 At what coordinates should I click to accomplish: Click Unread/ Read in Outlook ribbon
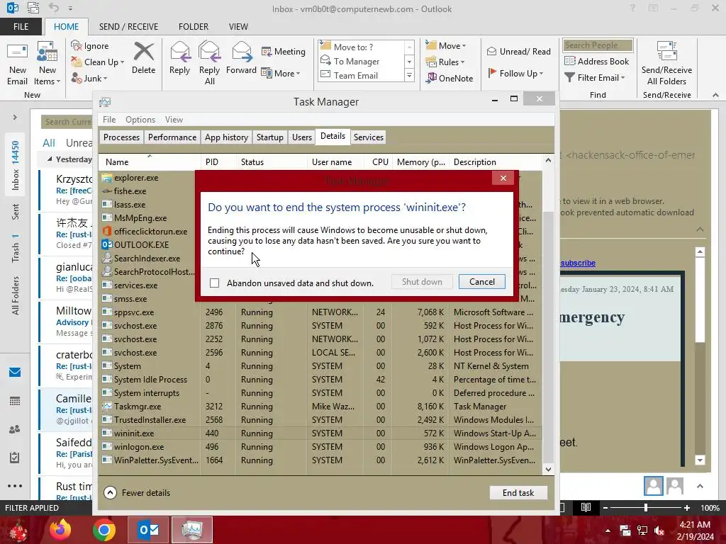coord(518,51)
